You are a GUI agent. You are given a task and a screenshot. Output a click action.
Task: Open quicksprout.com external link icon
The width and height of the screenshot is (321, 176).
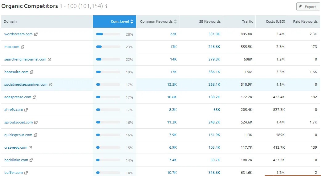tap(35, 135)
